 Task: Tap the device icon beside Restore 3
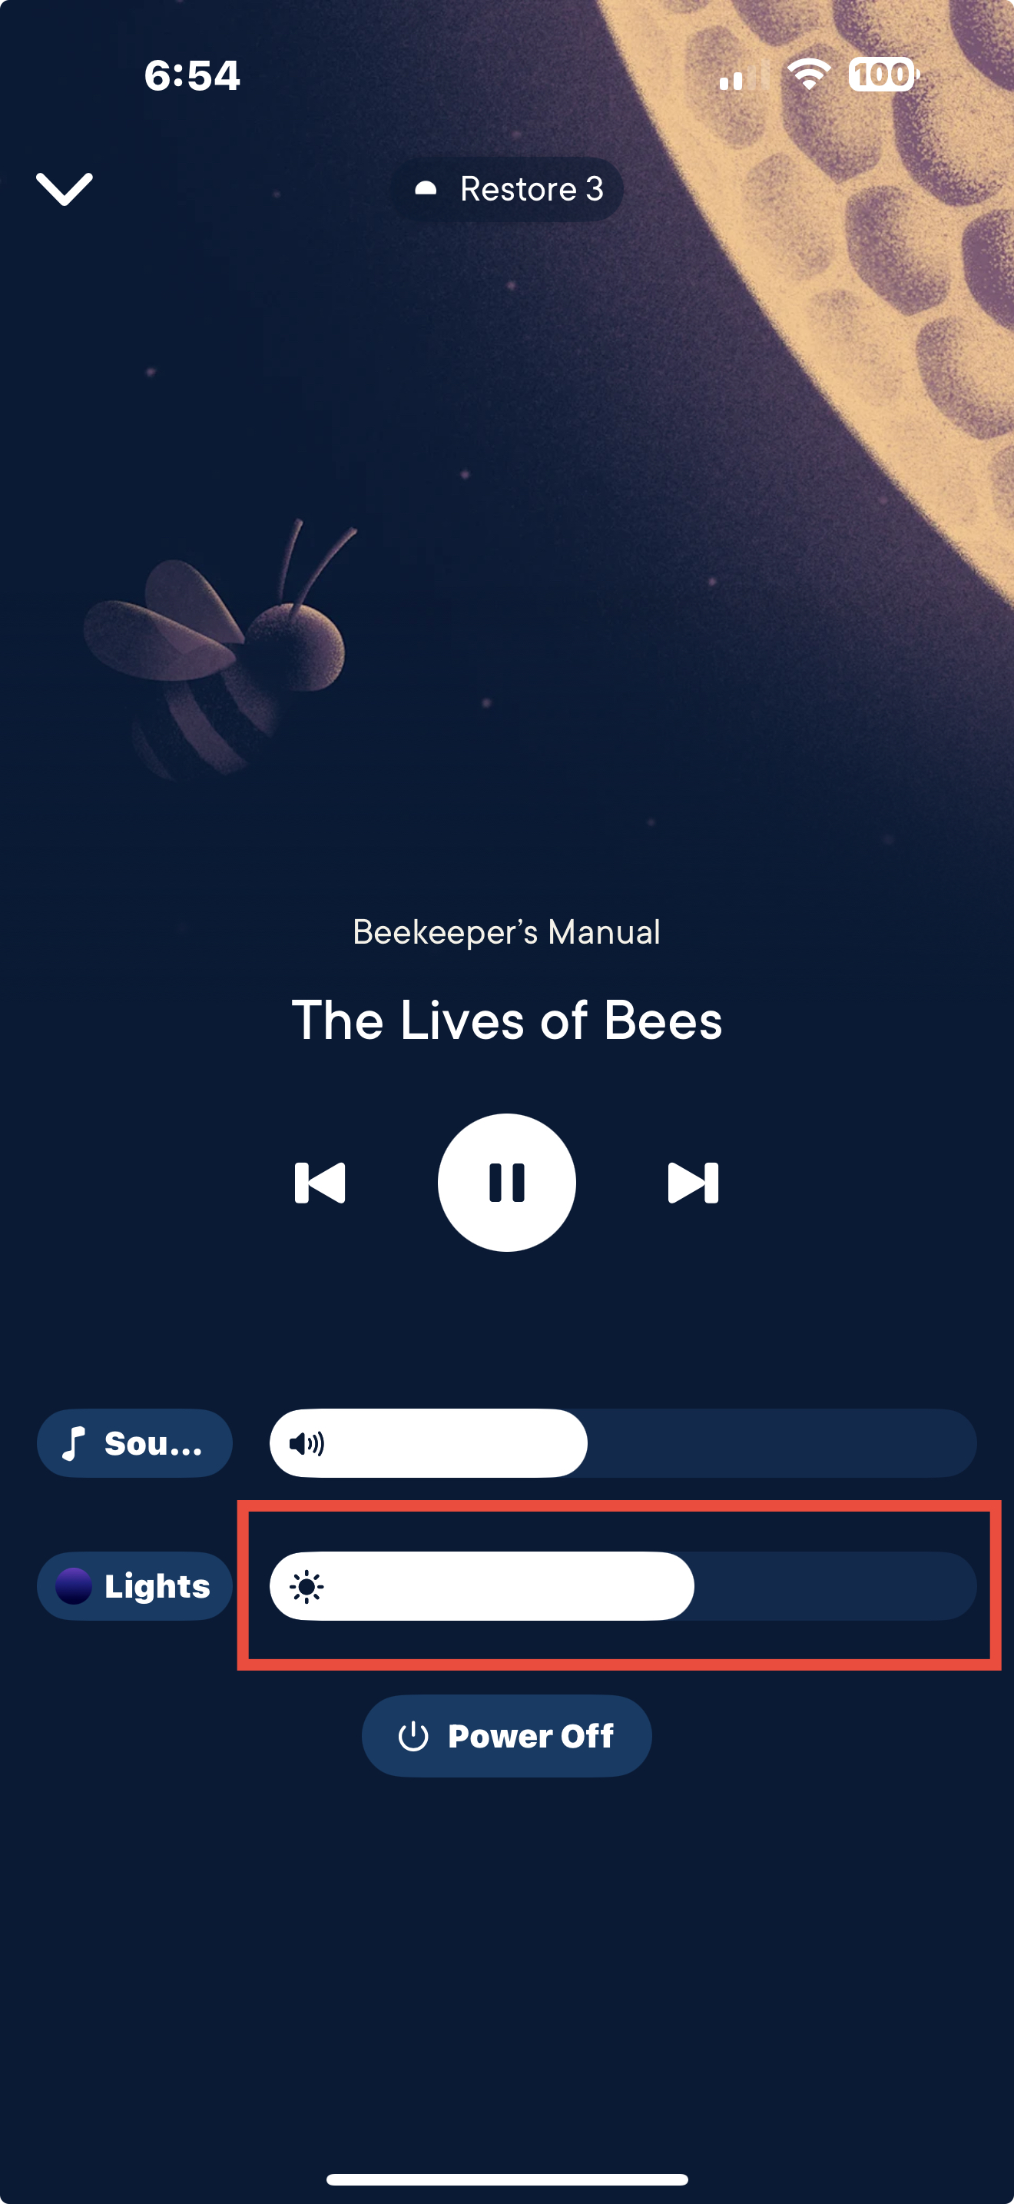click(426, 189)
